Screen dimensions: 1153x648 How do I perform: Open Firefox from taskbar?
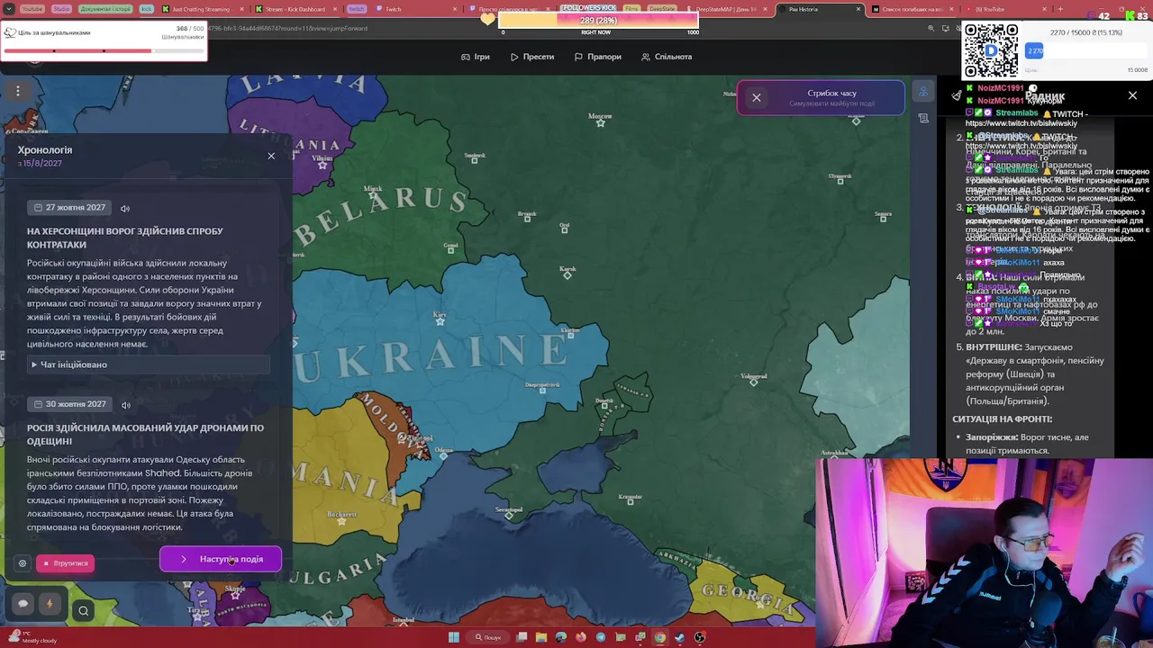coord(581,637)
